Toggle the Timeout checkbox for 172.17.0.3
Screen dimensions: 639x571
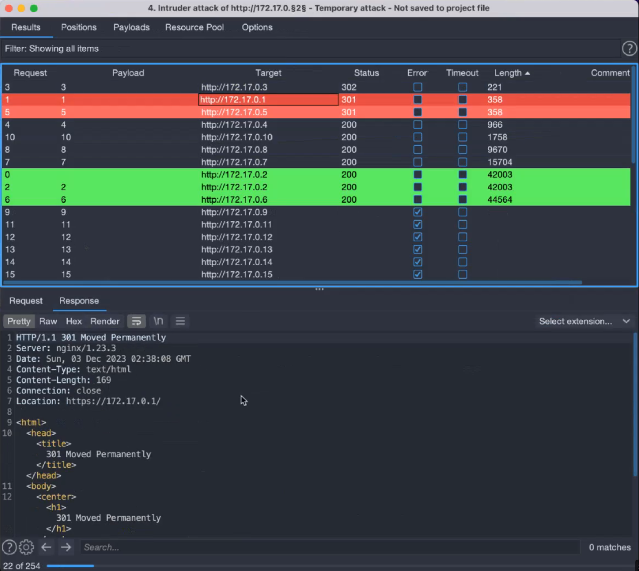[x=463, y=87]
